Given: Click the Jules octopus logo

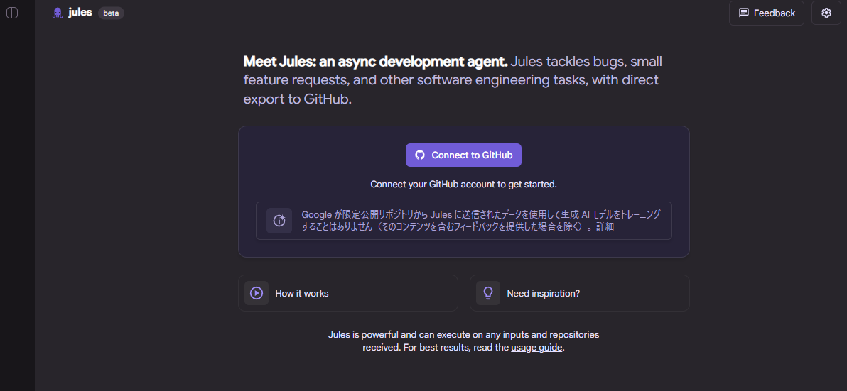Looking at the screenshot, I should [58, 13].
